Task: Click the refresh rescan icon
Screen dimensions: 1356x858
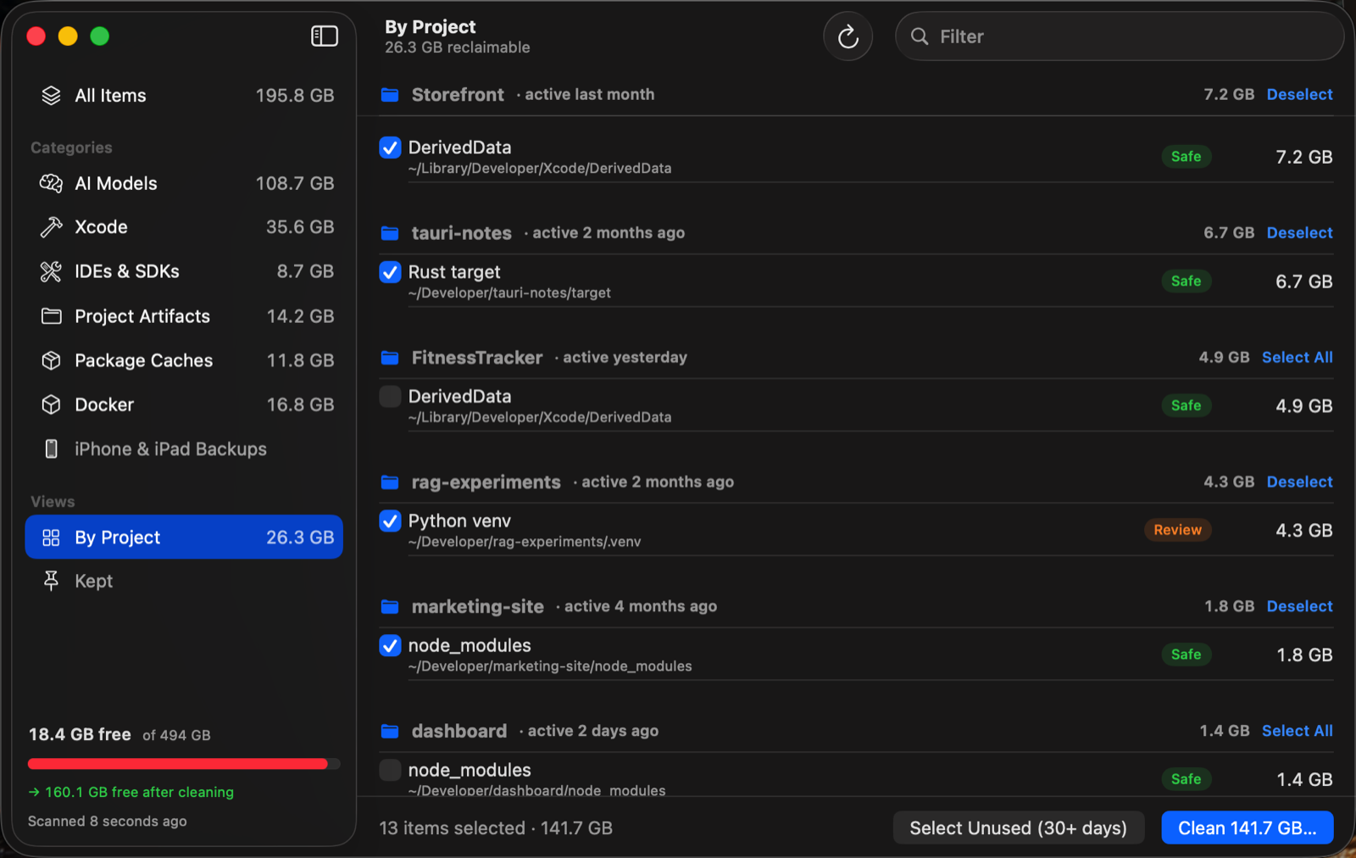Action: [x=847, y=36]
